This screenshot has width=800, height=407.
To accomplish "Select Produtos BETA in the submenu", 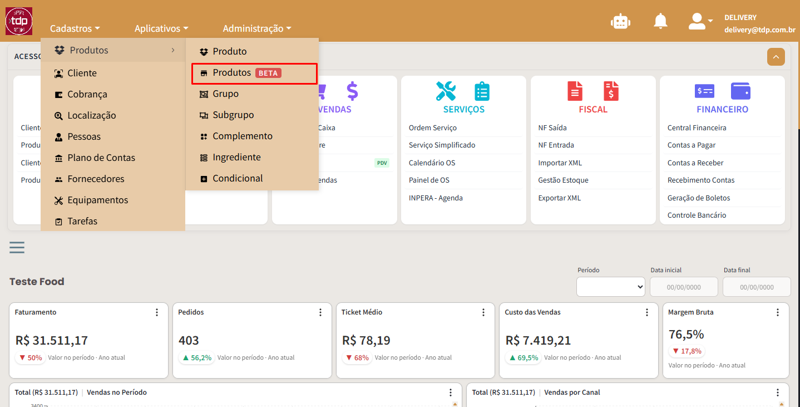I will [254, 73].
